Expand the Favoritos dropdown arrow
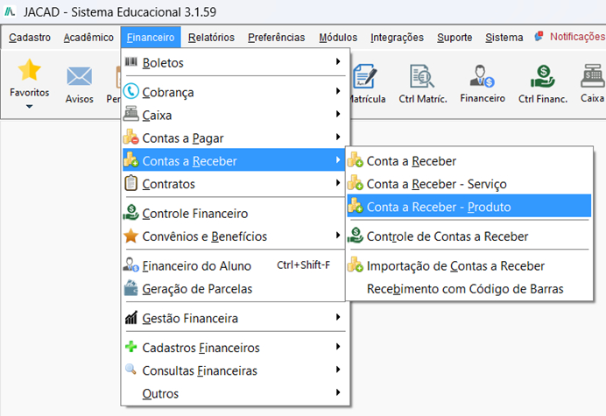606x416 pixels. click(x=30, y=106)
